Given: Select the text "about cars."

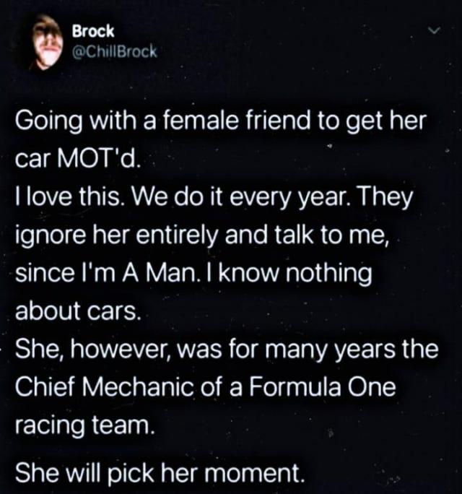Looking at the screenshot, I should click(x=78, y=311).
